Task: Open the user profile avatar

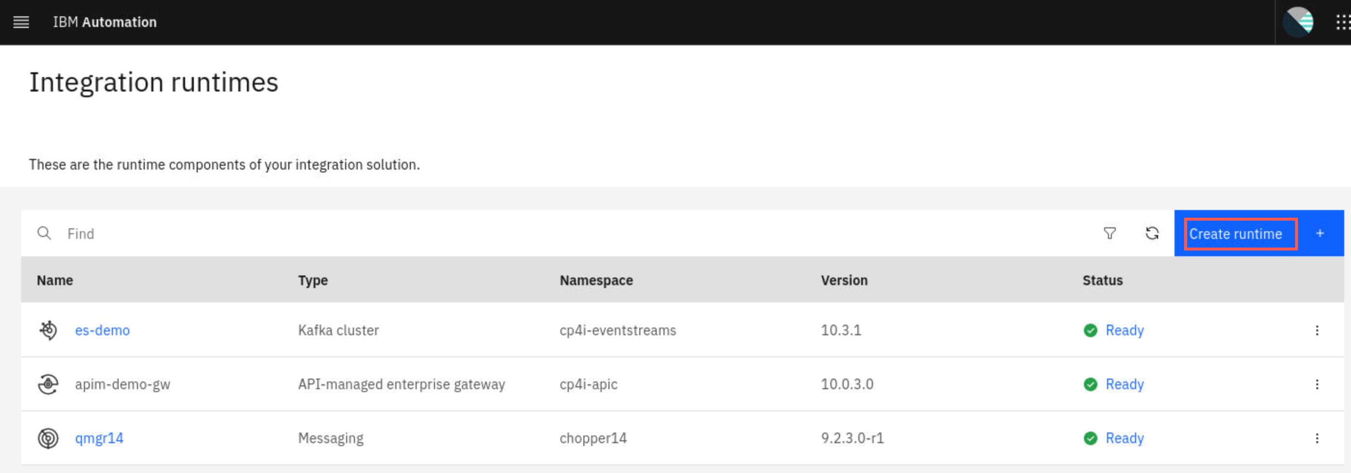Action: (x=1297, y=22)
